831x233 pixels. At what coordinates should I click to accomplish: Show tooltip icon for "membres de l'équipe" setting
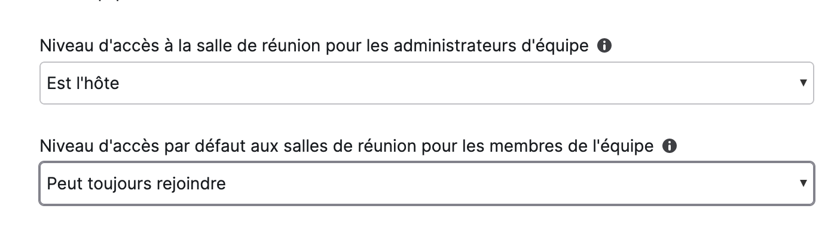tap(670, 146)
